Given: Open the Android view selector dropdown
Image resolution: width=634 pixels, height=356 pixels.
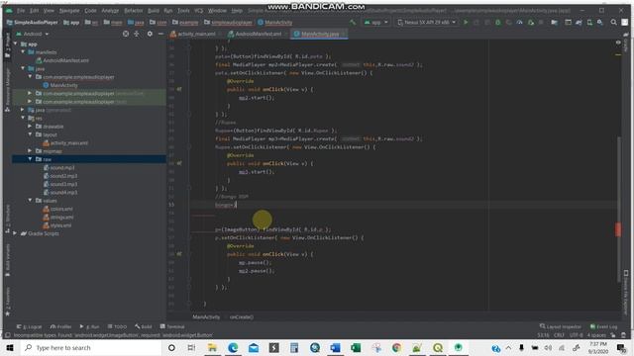Looking at the screenshot, I should (33, 34).
